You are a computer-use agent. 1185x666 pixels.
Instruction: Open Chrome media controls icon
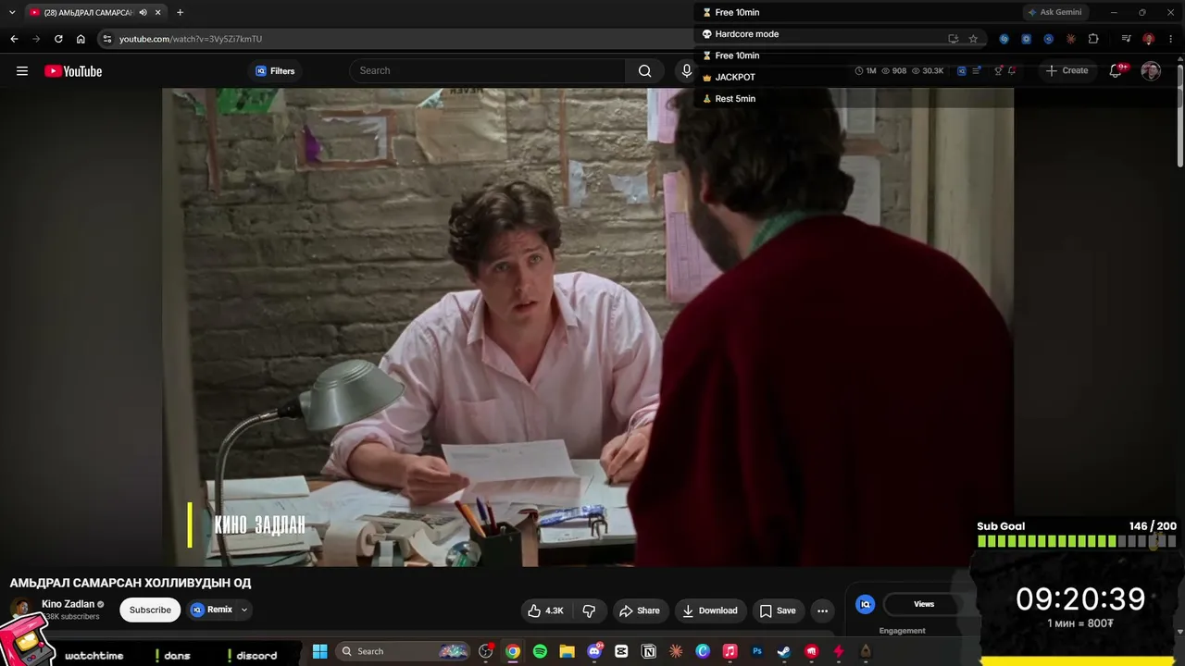1126,39
